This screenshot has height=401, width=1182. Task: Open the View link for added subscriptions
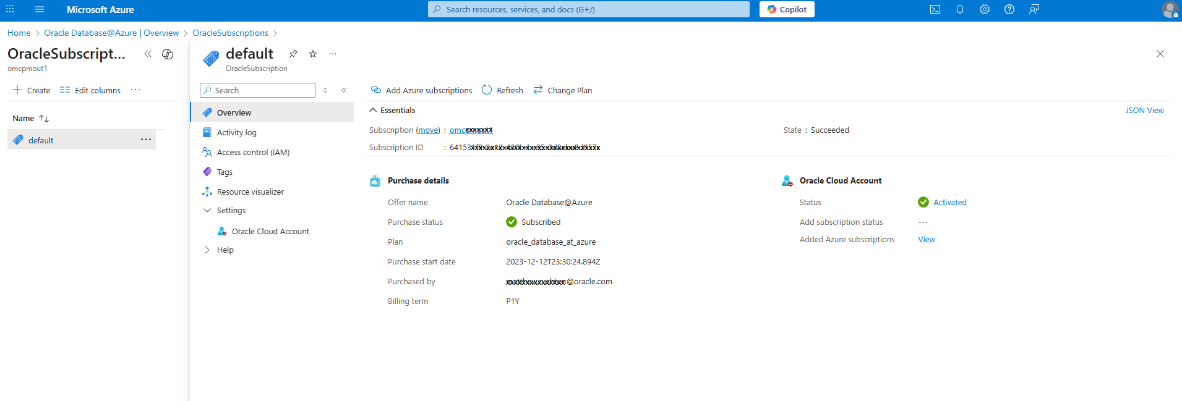(x=926, y=239)
